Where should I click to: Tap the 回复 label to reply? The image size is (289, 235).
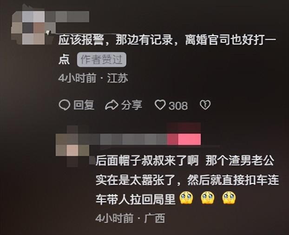click(x=84, y=105)
